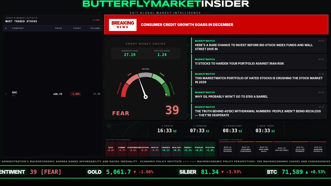Click the Smart Money Engine panel title
Image resolution: width=331 pixels, height=186 pixels.
(146, 44)
